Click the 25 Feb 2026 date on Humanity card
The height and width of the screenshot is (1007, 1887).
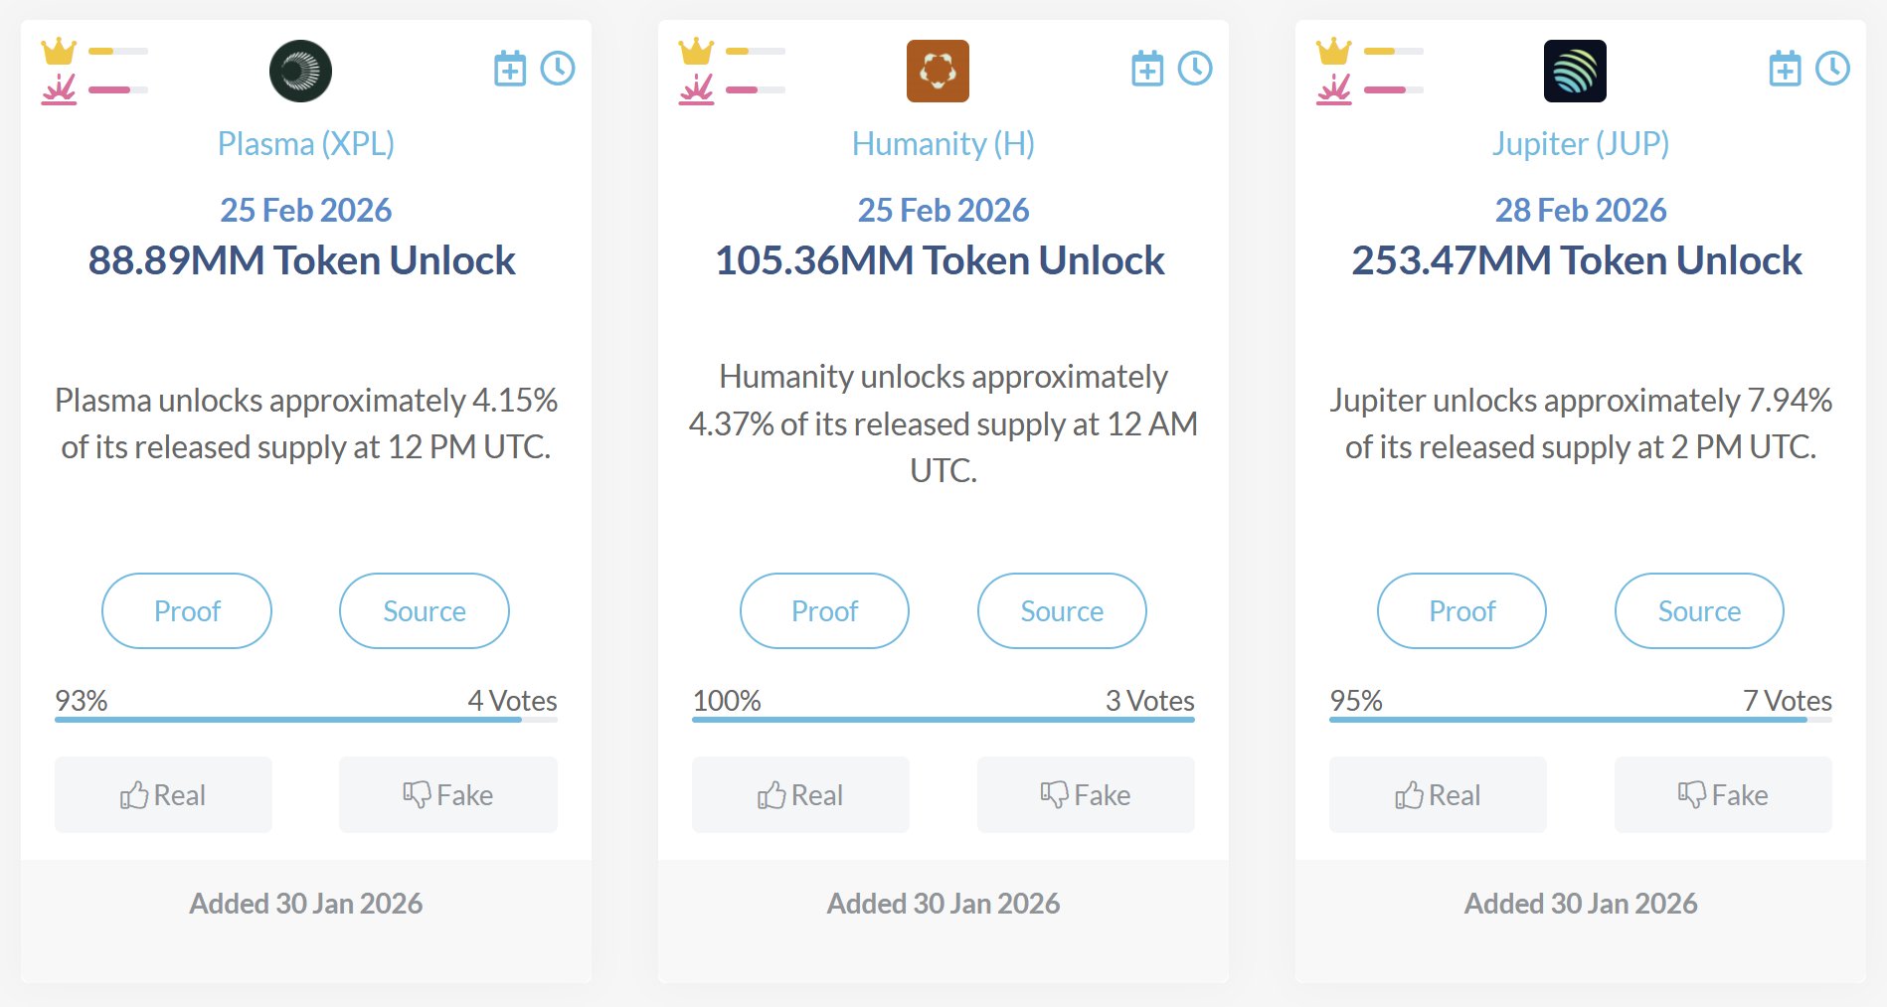tap(943, 210)
